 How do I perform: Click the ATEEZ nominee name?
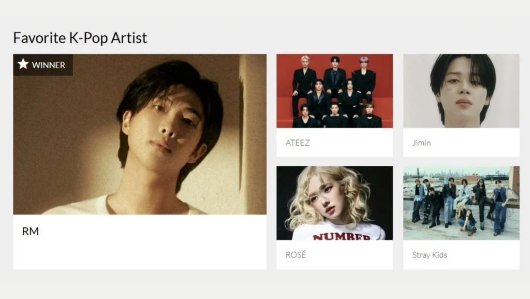pyautogui.click(x=298, y=143)
